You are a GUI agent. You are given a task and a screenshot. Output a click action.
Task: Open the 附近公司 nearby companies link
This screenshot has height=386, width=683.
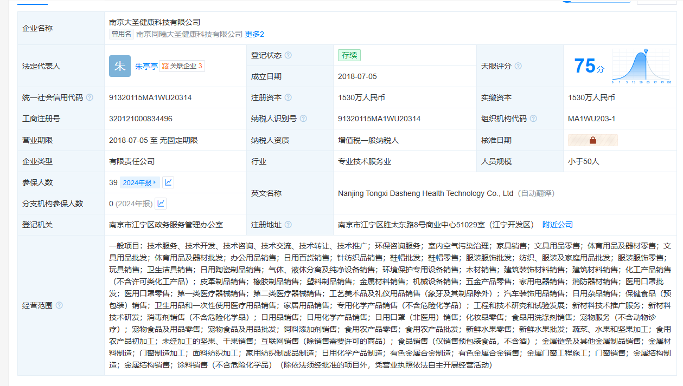point(557,225)
